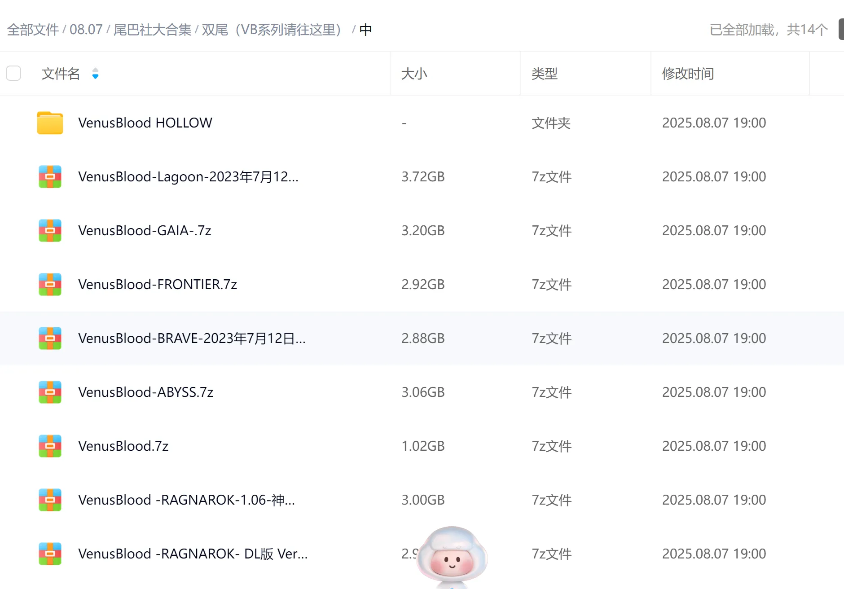The height and width of the screenshot is (589, 844).
Task: Go to the 08.07 breadcrumb folder
Action: coord(86,30)
